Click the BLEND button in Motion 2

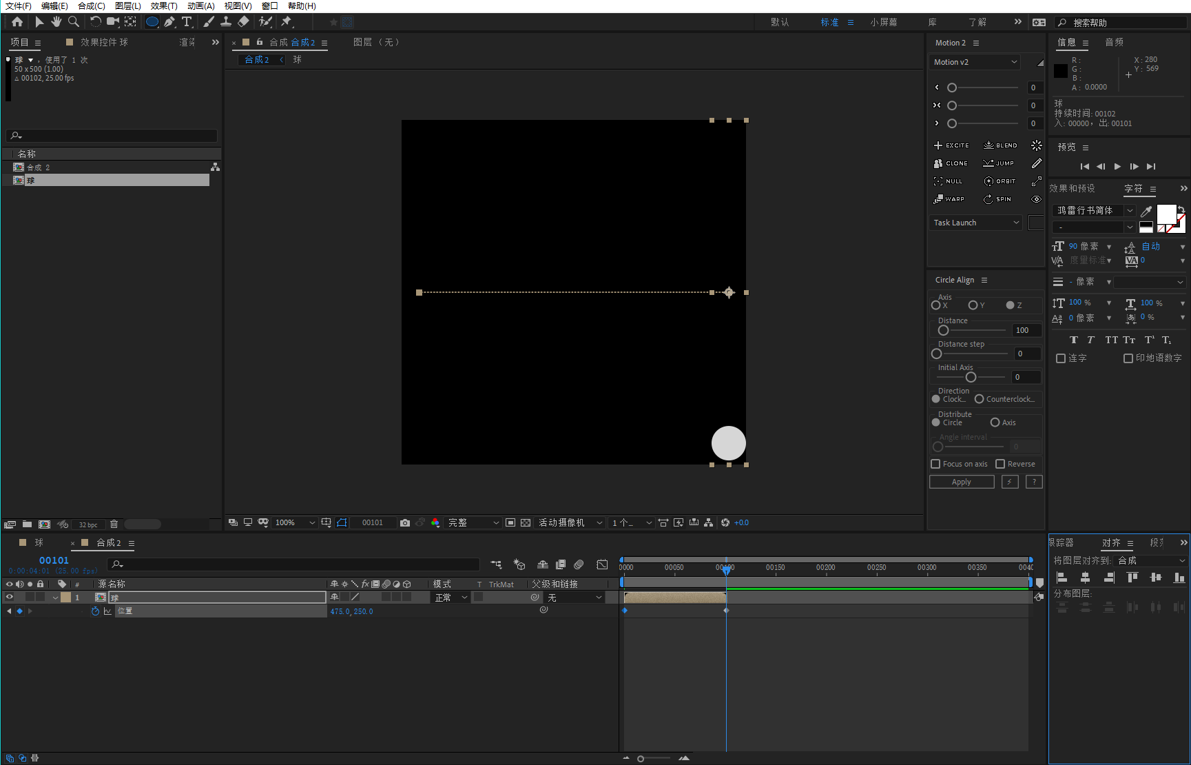(1000, 145)
